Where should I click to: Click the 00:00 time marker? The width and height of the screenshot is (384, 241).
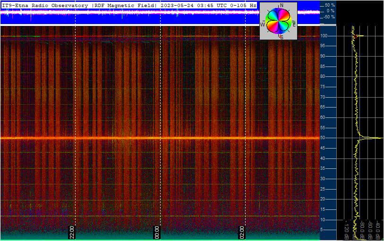[157, 232]
